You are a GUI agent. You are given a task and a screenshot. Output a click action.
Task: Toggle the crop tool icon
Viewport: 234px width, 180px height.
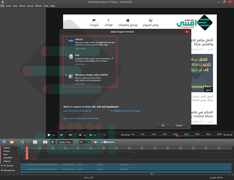(52, 142)
